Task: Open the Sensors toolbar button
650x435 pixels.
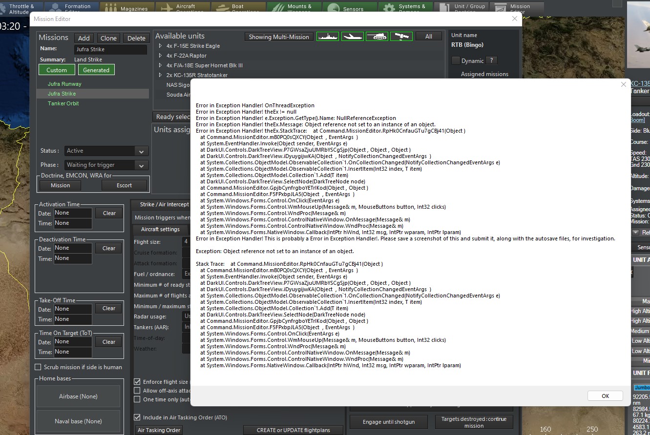Action: (350, 8)
